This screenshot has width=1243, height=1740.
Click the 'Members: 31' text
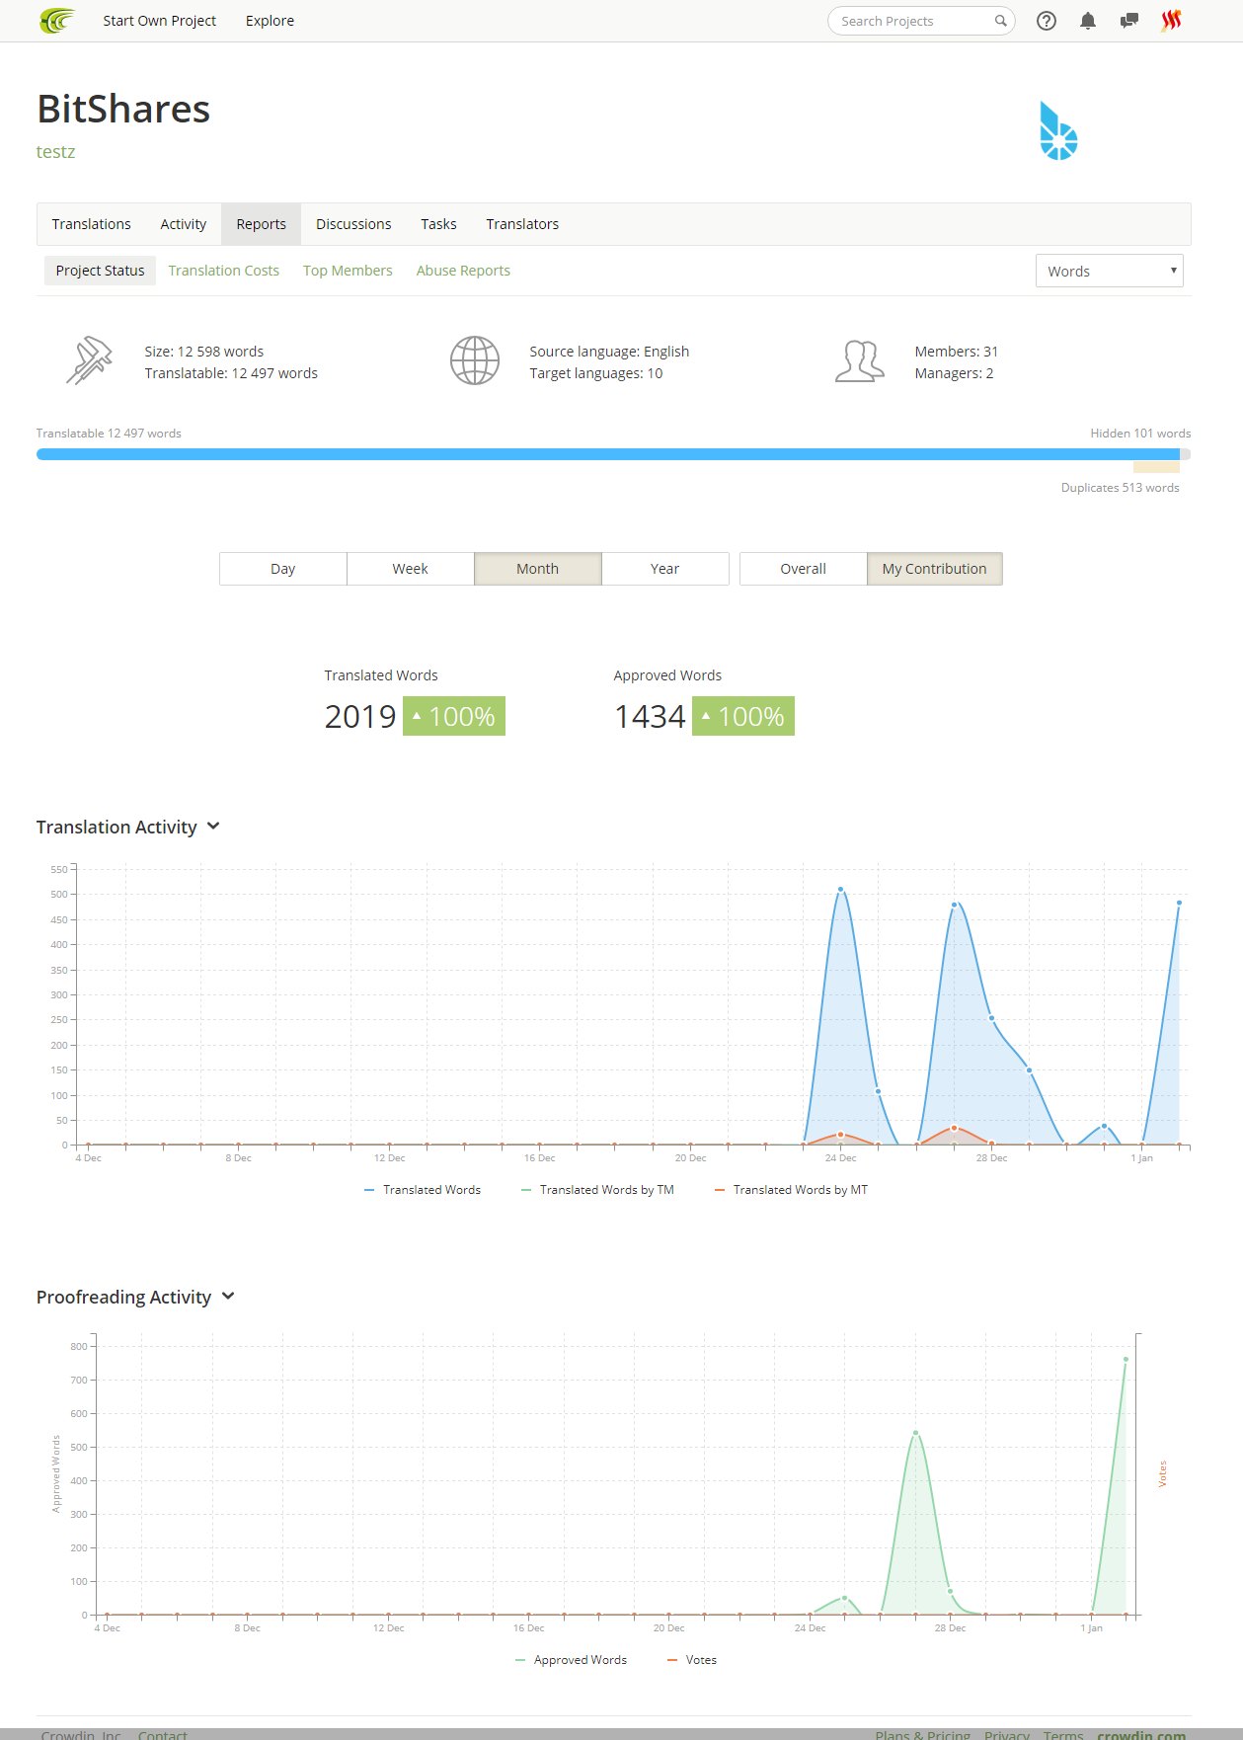pos(957,352)
